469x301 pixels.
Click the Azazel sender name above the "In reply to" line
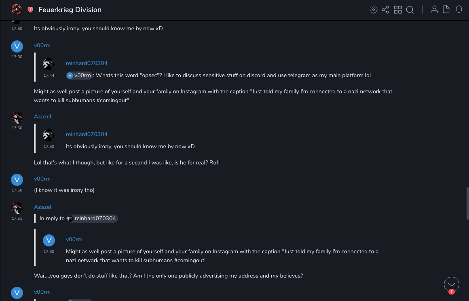point(42,207)
